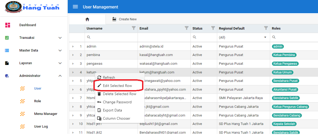Expand row 1 admin details

click(73, 46)
